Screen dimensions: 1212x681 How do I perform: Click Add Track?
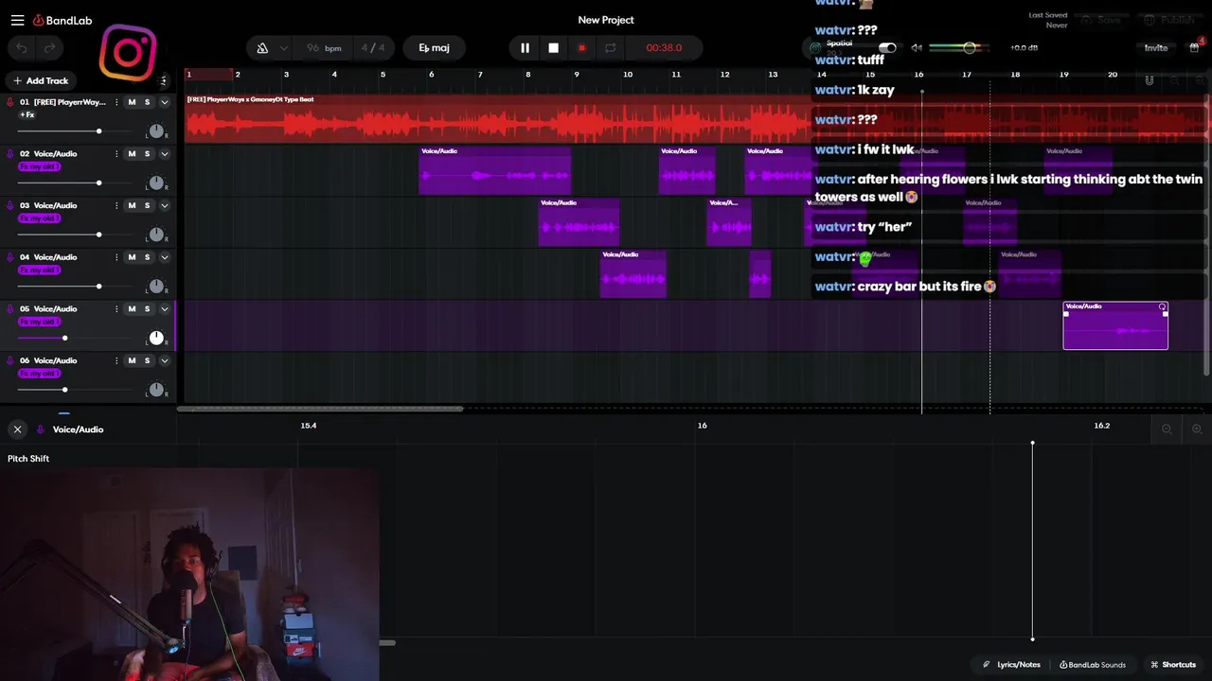pyautogui.click(x=41, y=81)
